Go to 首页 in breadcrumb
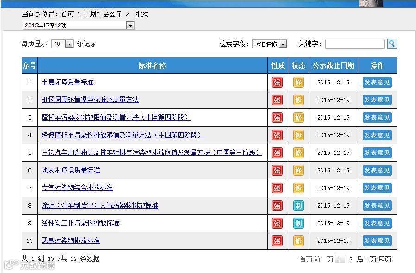 67,14
